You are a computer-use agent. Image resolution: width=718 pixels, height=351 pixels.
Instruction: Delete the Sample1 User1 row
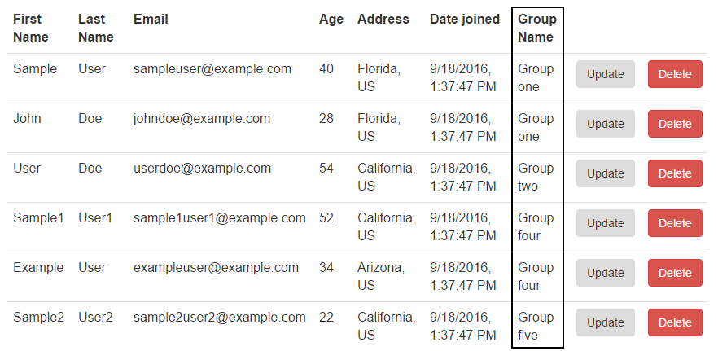click(x=674, y=223)
